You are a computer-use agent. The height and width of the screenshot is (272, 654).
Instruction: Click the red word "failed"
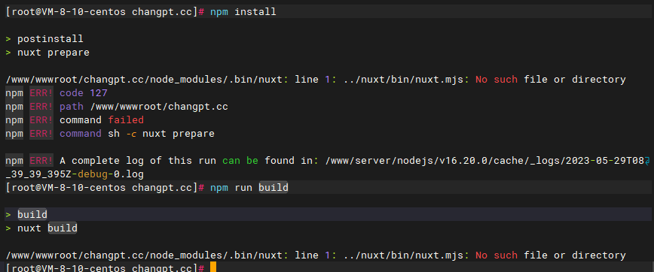(x=126, y=120)
